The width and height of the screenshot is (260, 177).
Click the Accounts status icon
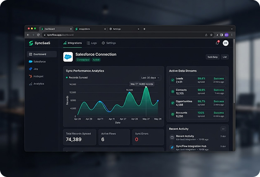click(x=173, y=114)
